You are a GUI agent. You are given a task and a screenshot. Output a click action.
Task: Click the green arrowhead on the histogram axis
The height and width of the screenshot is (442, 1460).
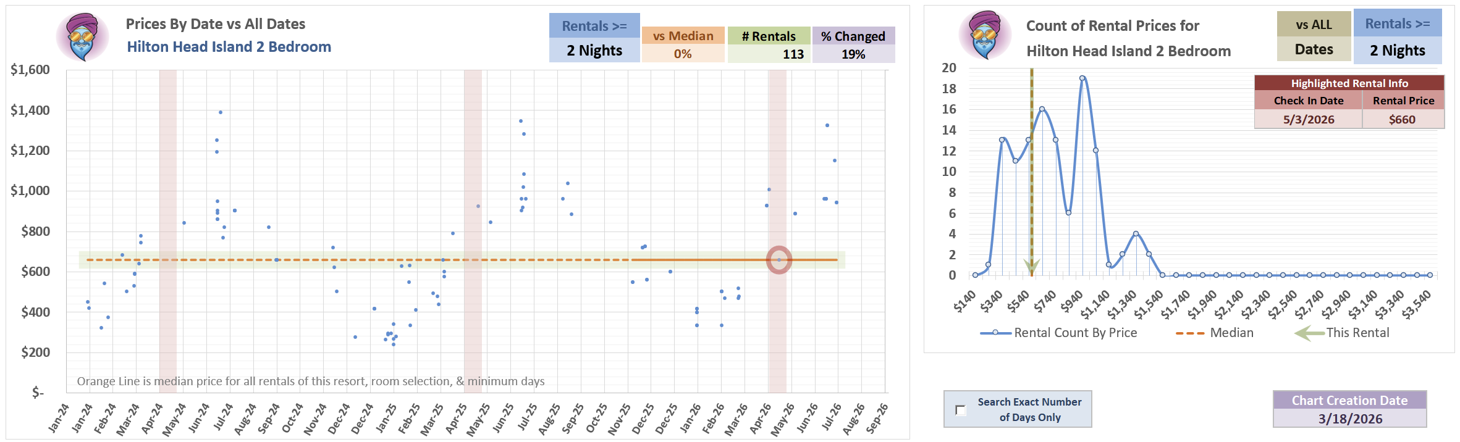1031,267
